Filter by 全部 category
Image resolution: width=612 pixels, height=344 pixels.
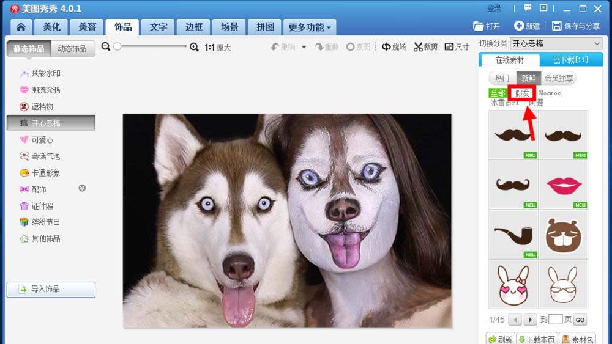point(498,93)
